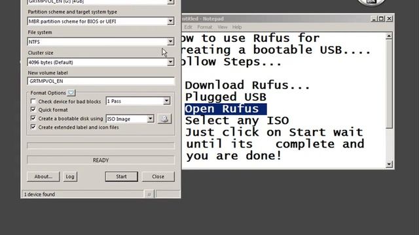The height and width of the screenshot is (235, 419).
Task: Open Notepad View menu
Action: 223,27
